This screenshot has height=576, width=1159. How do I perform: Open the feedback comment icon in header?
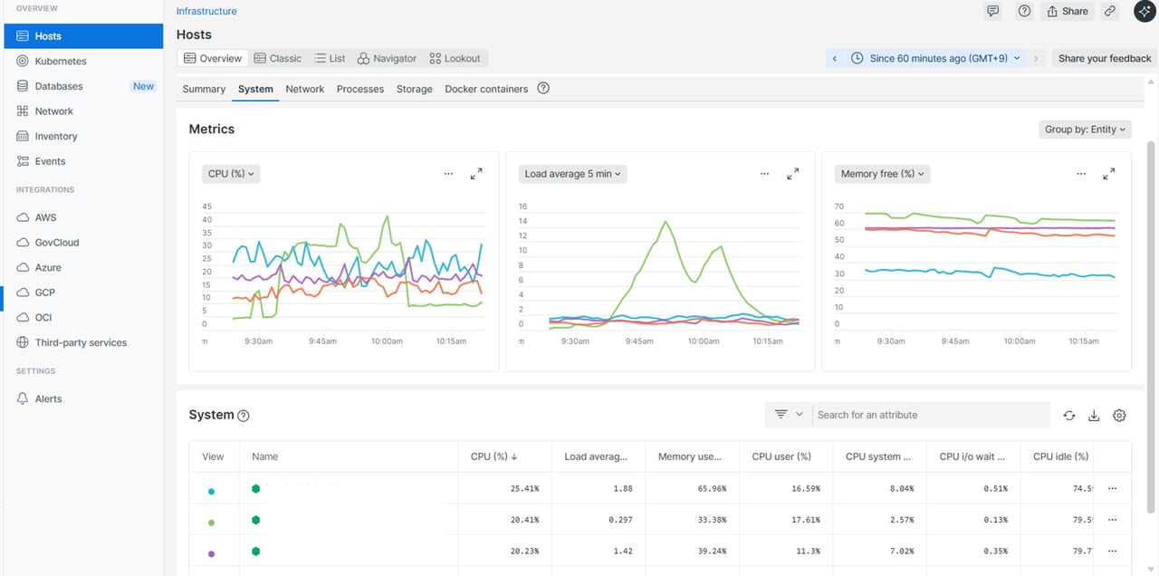tap(993, 11)
